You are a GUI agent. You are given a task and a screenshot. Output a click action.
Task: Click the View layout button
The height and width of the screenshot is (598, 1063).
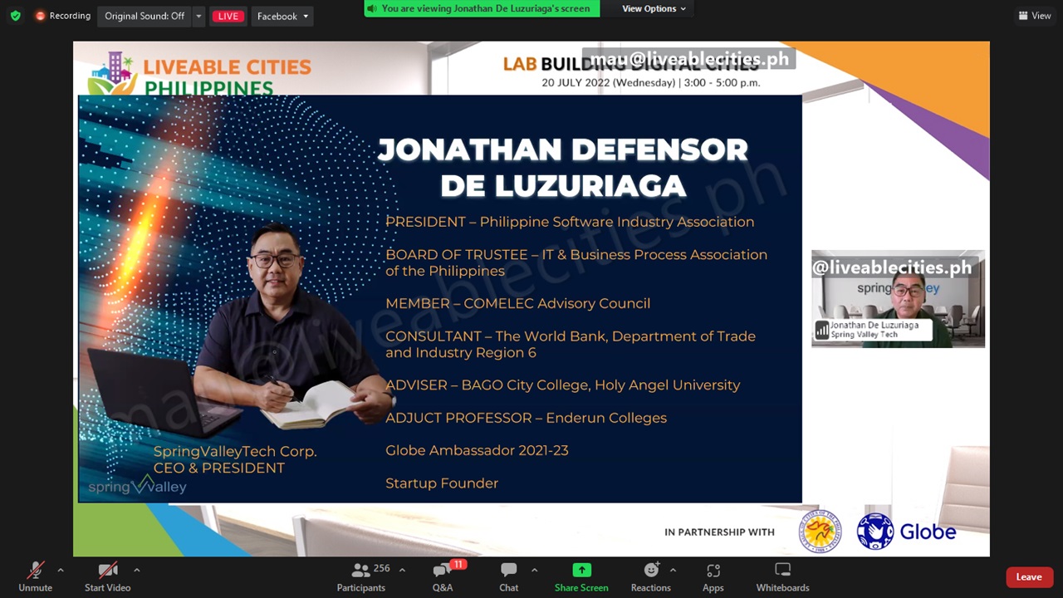[1035, 16]
